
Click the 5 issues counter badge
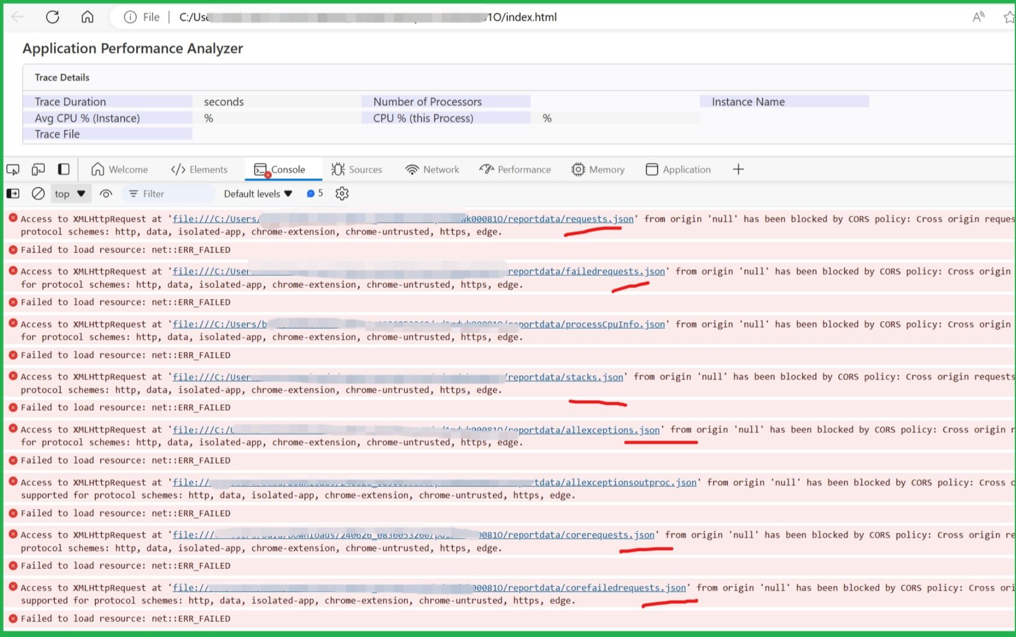click(315, 194)
